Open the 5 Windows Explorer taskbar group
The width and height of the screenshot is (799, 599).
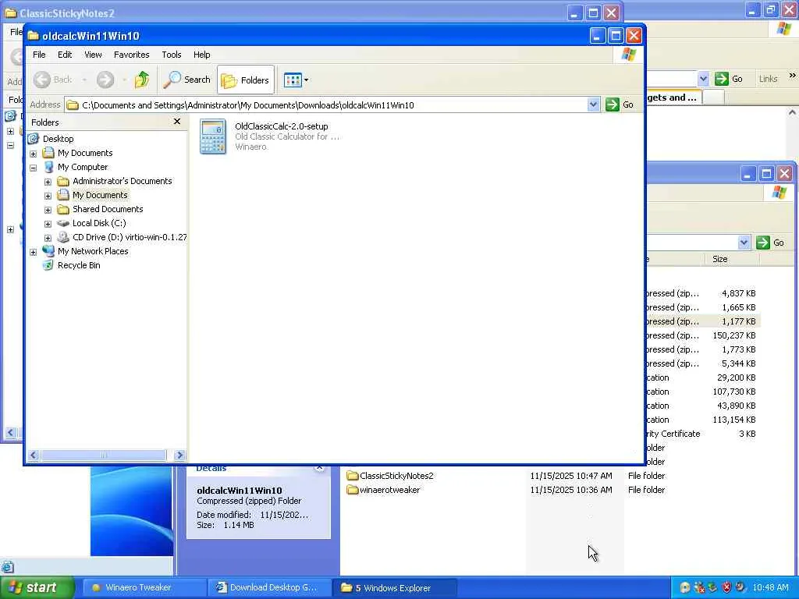point(395,587)
